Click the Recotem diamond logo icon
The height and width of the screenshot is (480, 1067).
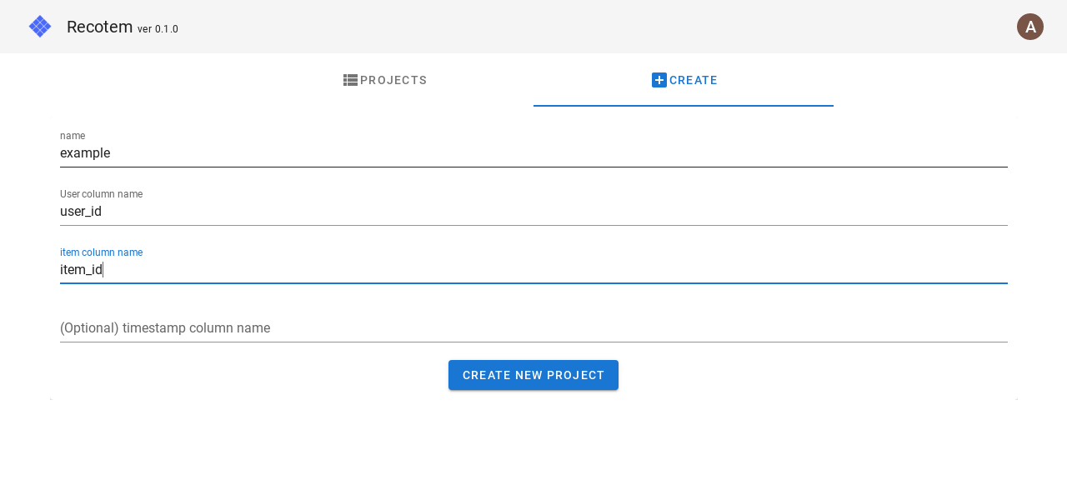point(39,26)
